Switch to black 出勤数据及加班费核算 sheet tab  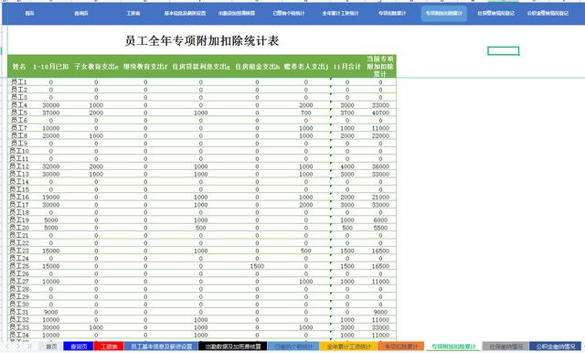pos(233,347)
